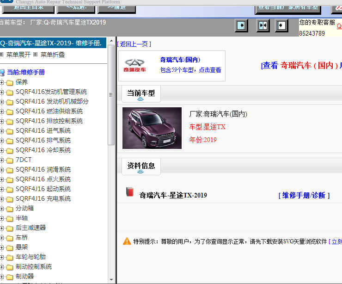This screenshot has height=284, width=342.
Task: Click 菜单展开 text to expand tree
Action: point(18,55)
